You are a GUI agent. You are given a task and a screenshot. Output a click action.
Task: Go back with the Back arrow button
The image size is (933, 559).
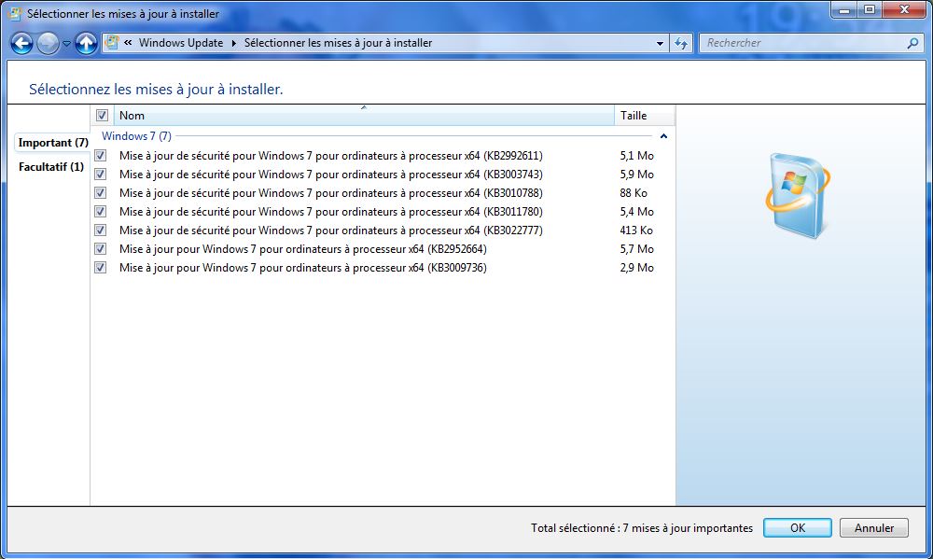[21, 43]
